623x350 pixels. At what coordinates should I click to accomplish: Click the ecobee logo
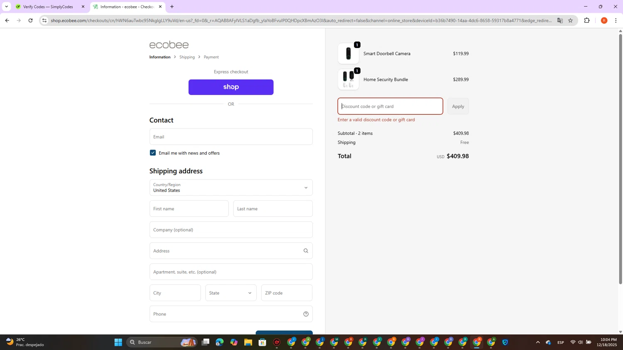click(169, 45)
